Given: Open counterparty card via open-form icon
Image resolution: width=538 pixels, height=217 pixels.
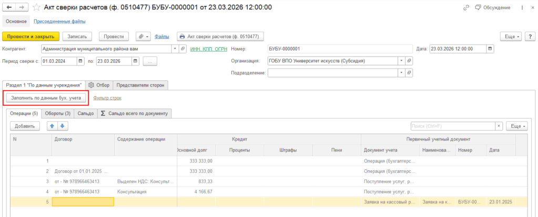Looking at the screenshot, I should [x=183, y=49].
